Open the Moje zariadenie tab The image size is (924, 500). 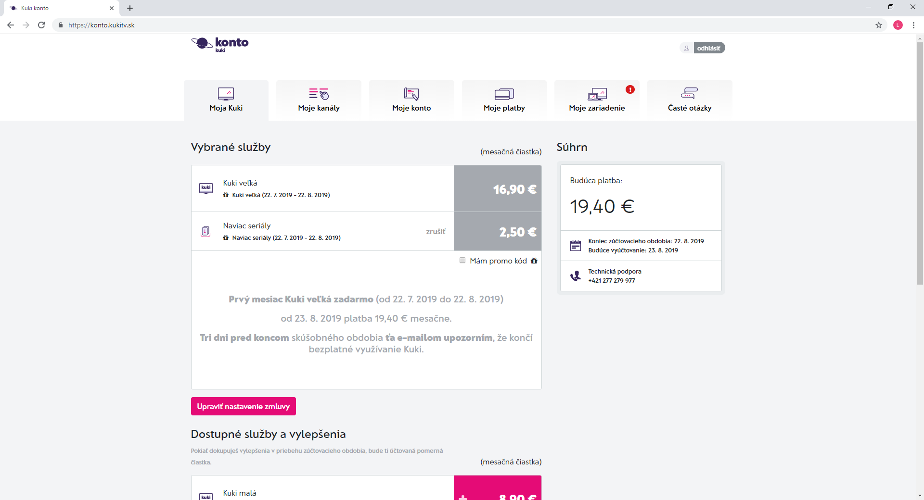coord(597,100)
